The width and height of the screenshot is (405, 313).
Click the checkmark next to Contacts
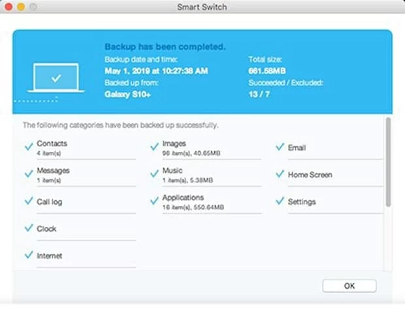29,147
